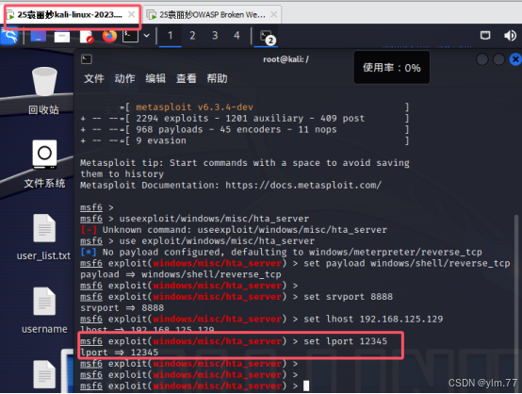Open the 文件 menu in terminal
Viewport: 522px width, 394px height.
click(94, 78)
